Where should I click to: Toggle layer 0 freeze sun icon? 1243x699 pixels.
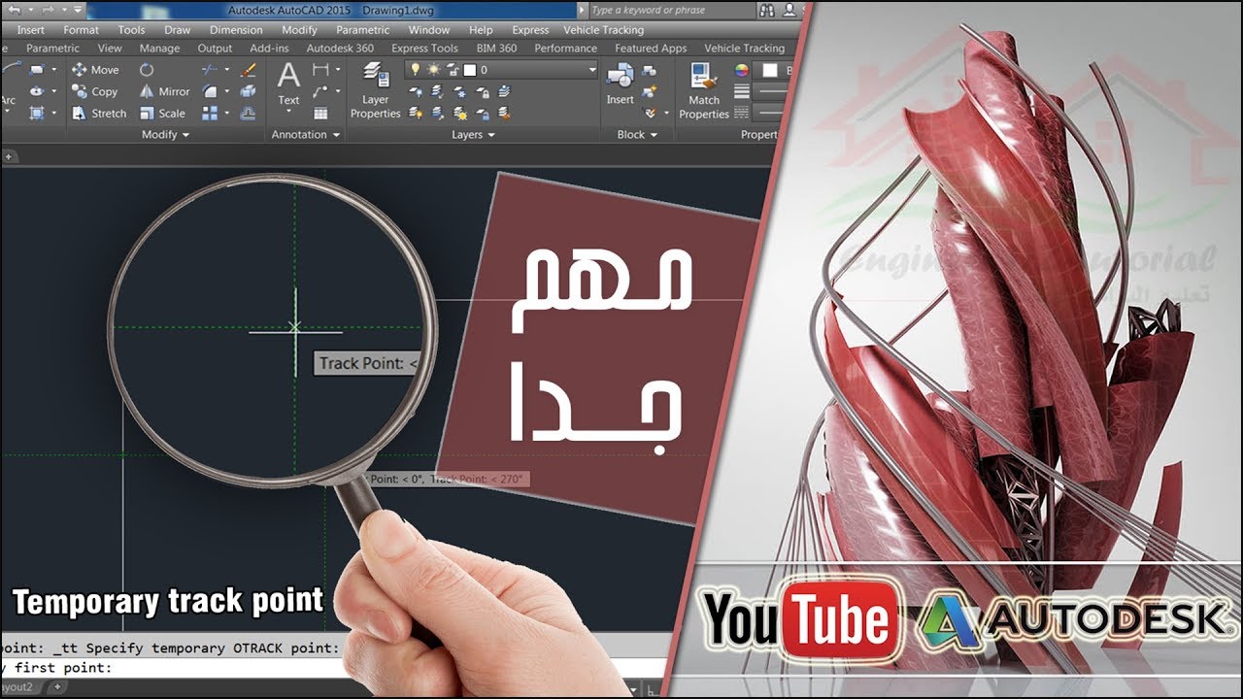point(433,70)
